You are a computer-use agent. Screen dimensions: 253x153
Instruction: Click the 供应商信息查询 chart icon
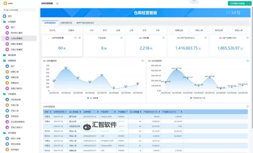7,122
